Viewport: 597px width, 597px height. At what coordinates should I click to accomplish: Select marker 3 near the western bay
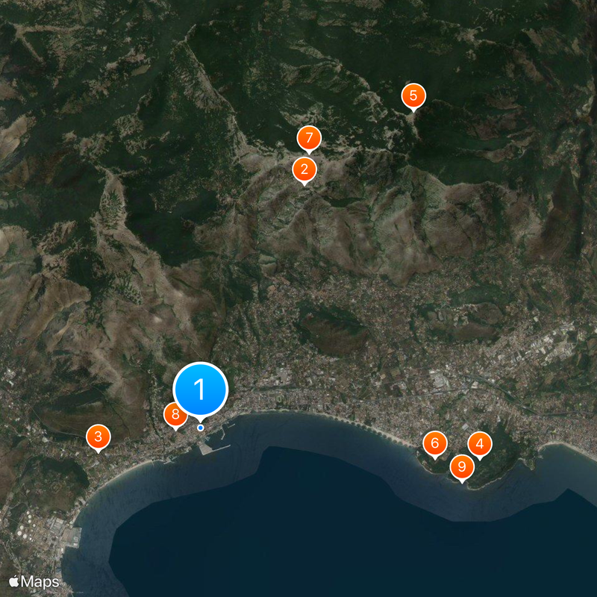pyautogui.click(x=98, y=436)
